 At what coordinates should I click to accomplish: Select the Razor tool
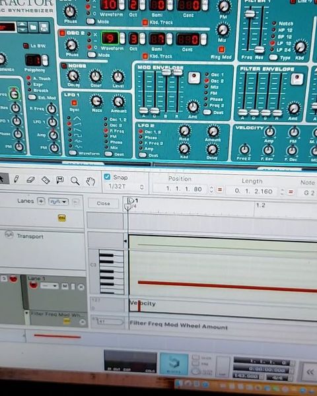pos(46,180)
